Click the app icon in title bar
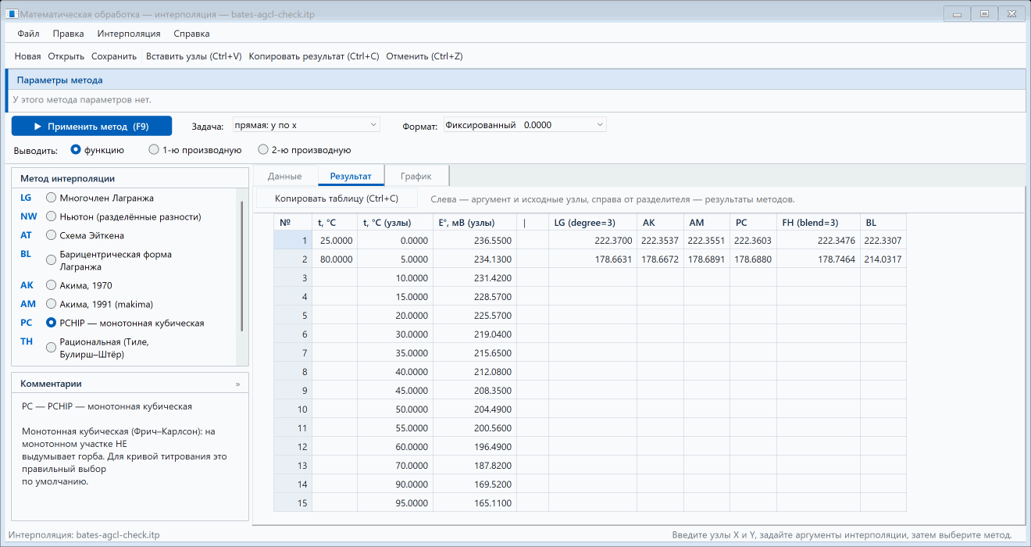1031x547 pixels. (12, 14)
